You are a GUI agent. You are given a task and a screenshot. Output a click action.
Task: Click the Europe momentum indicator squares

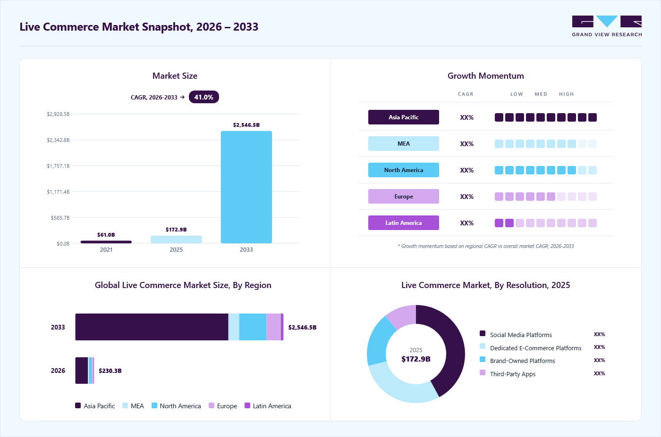[x=546, y=197]
